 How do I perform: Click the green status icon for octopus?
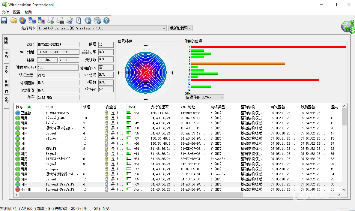click(18, 169)
